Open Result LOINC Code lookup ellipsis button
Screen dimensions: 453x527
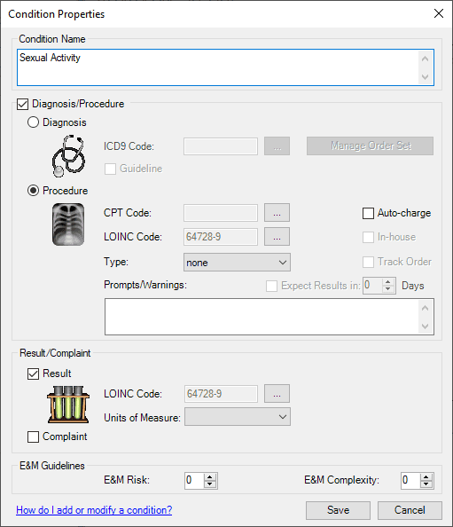click(277, 394)
